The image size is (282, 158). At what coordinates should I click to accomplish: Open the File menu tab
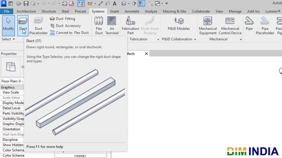pos(7,11)
